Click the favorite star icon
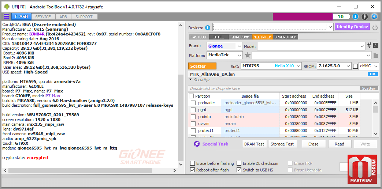This screenshot has width=382, height=189. tap(248, 55)
